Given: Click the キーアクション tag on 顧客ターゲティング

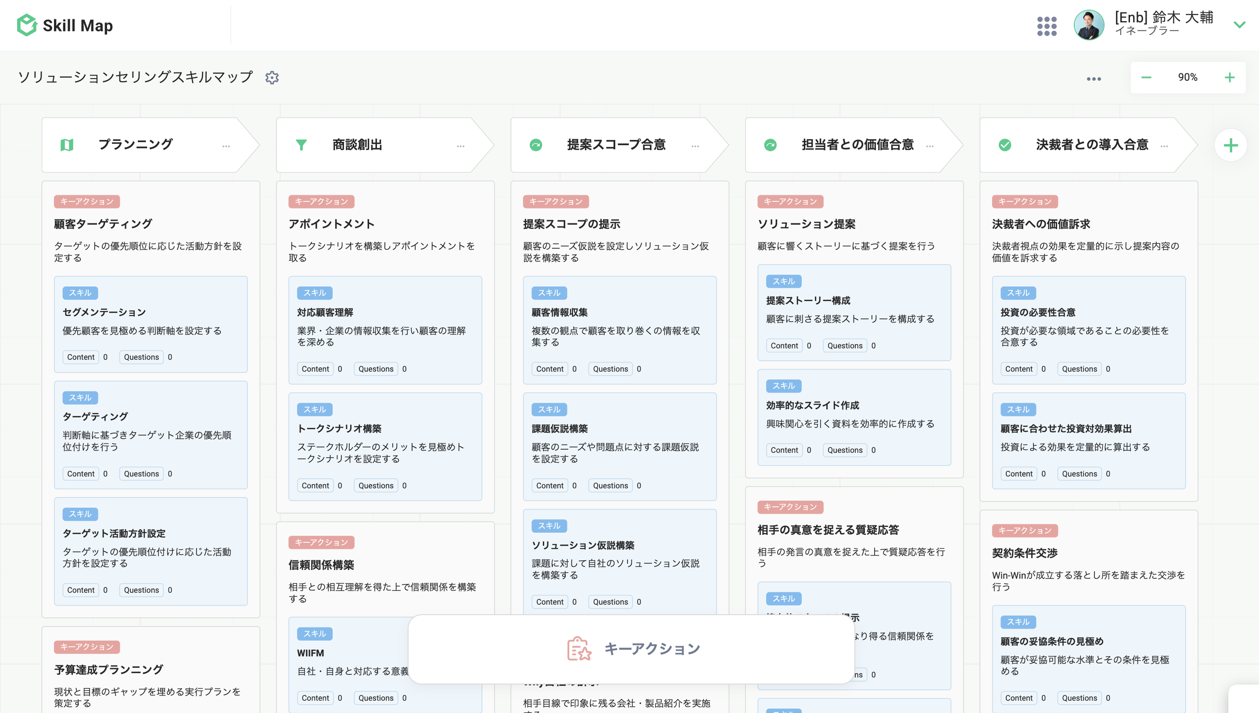Looking at the screenshot, I should click(x=87, y=201).
